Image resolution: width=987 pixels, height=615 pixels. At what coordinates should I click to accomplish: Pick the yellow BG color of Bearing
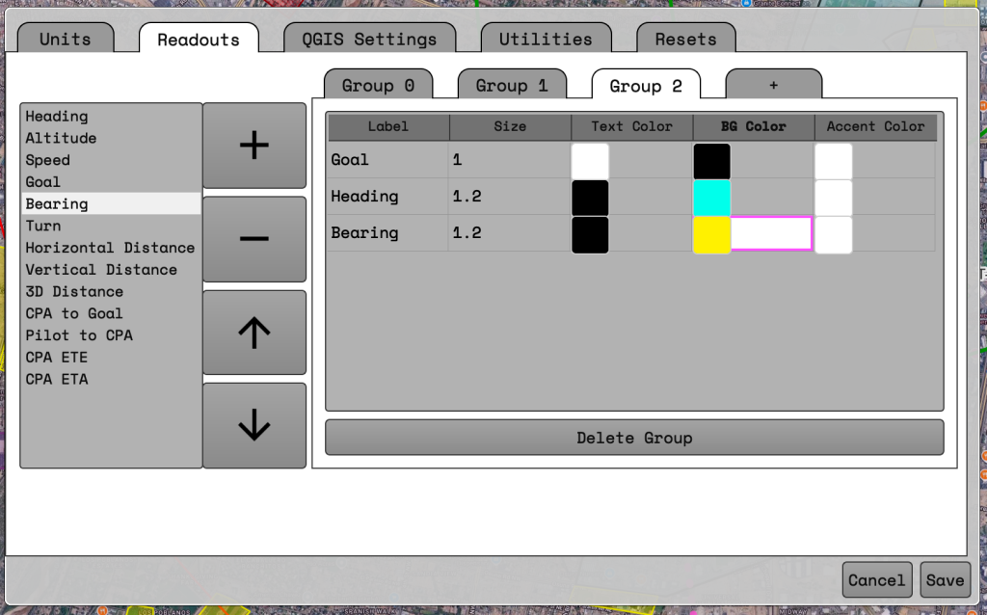[x=711, y=234]
